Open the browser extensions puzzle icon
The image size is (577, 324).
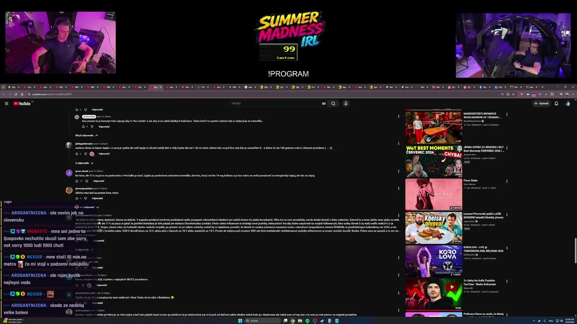pyautogui.click(x=552, y=94)
